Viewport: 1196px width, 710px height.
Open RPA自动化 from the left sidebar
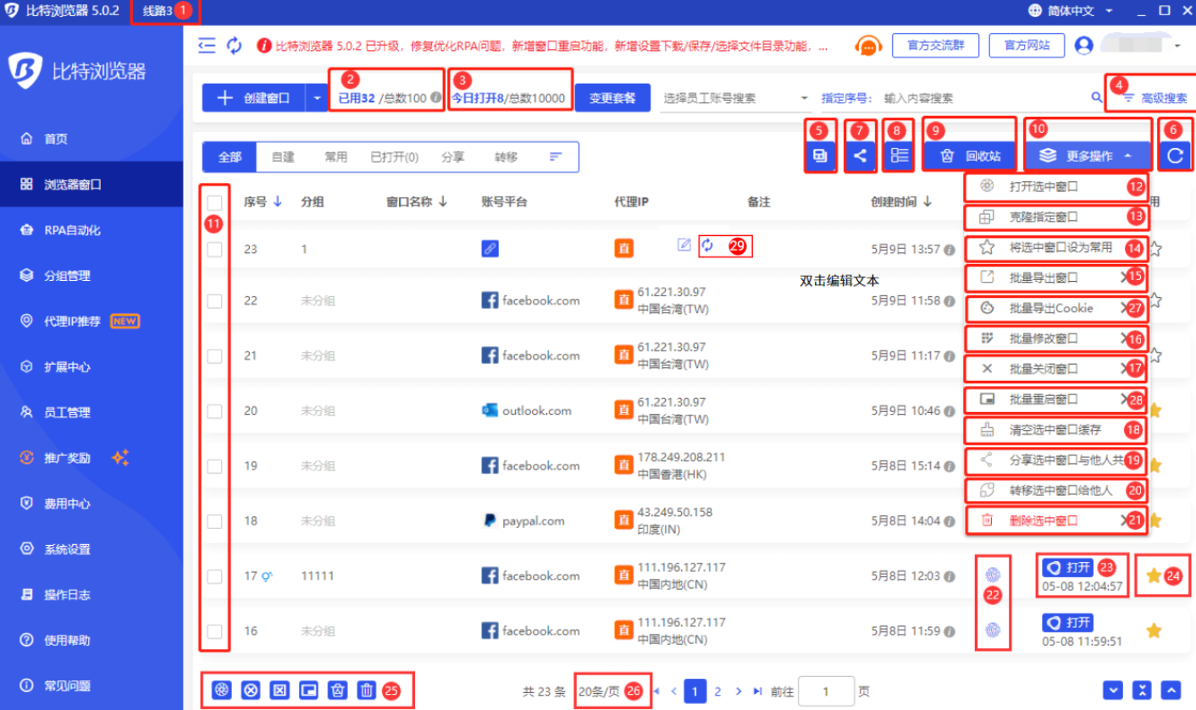[55, 228]
